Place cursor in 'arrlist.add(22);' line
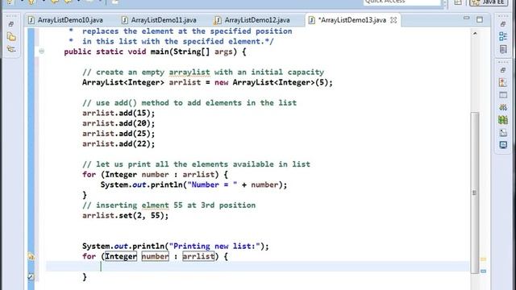The height and width of the screenshot is (290, 516). coord(119,143)
